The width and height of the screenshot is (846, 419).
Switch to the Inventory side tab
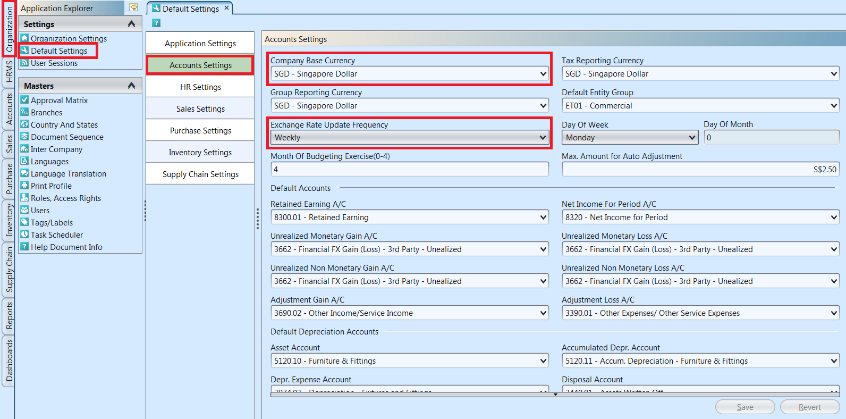click(9, 220)
